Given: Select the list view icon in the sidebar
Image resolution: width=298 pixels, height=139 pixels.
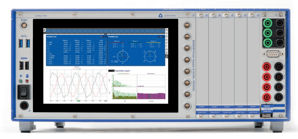Looking at the screenshot, I should pyautogui.click(x=167, y=33).
